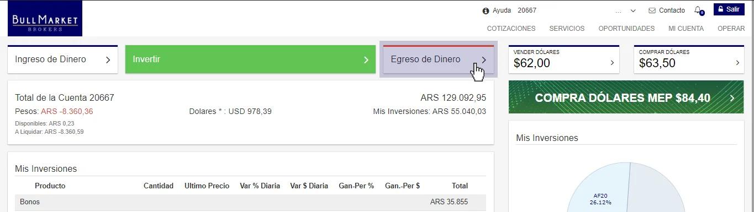Click the Producto column header
Image resolution: width=754 pixels, height=212 pixels.
[50, 186]
